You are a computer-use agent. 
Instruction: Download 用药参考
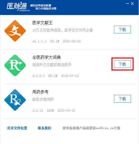tap(122, 99)
